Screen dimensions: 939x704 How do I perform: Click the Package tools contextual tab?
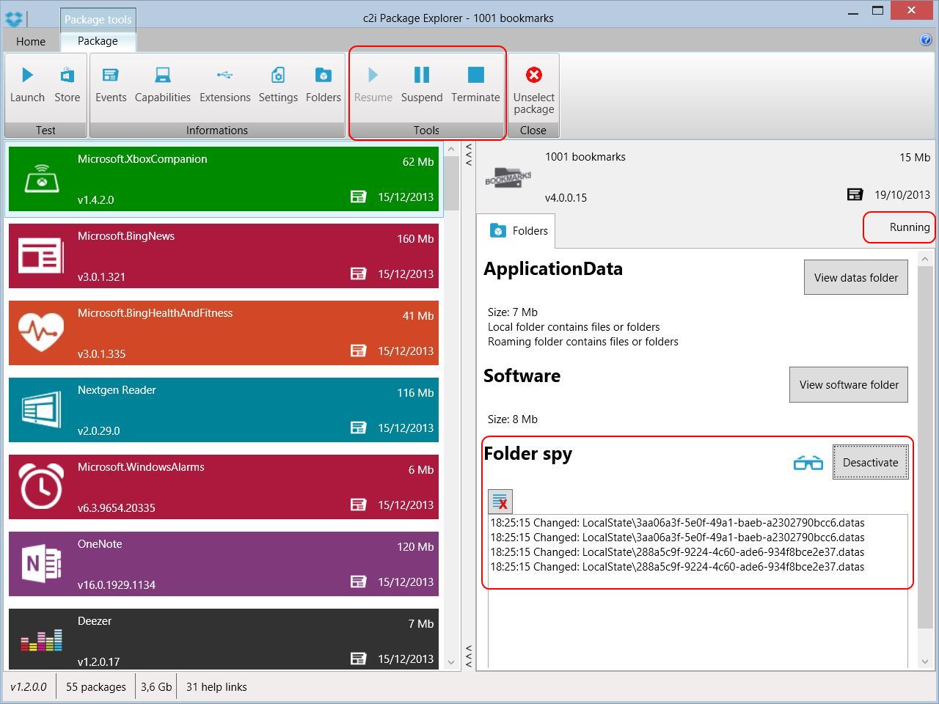click(98, 20)
